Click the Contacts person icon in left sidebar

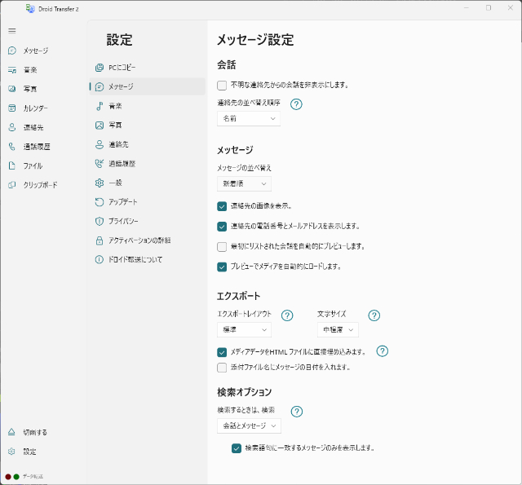tap(12, 127)
